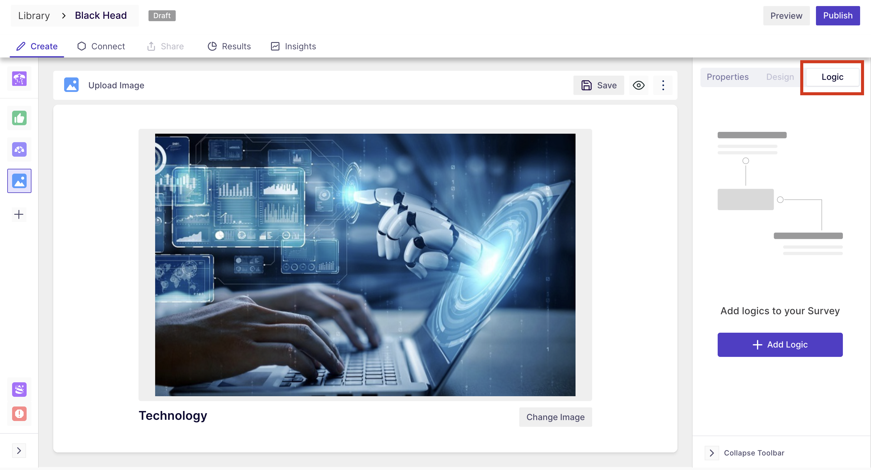Save the Upload Image question
The height and width of the screenshot is (470, 871).
tap(599, 85)
